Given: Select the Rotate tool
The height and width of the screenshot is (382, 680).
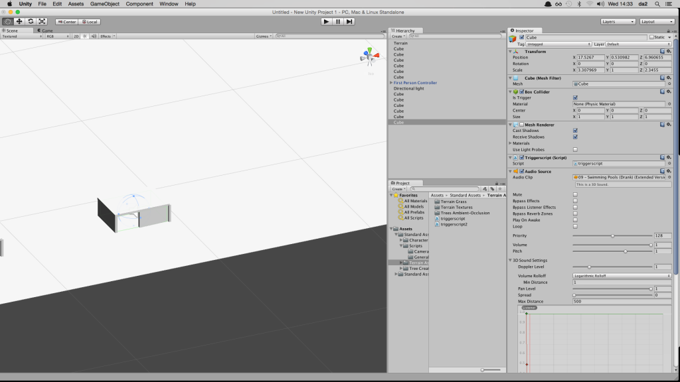Looking at the screenshot, I should 29,22.
